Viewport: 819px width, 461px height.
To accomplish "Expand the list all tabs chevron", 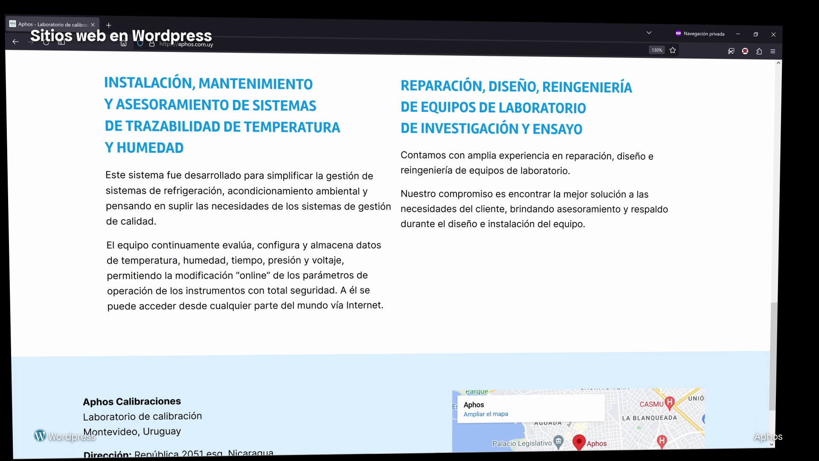I will coord(649,33).
